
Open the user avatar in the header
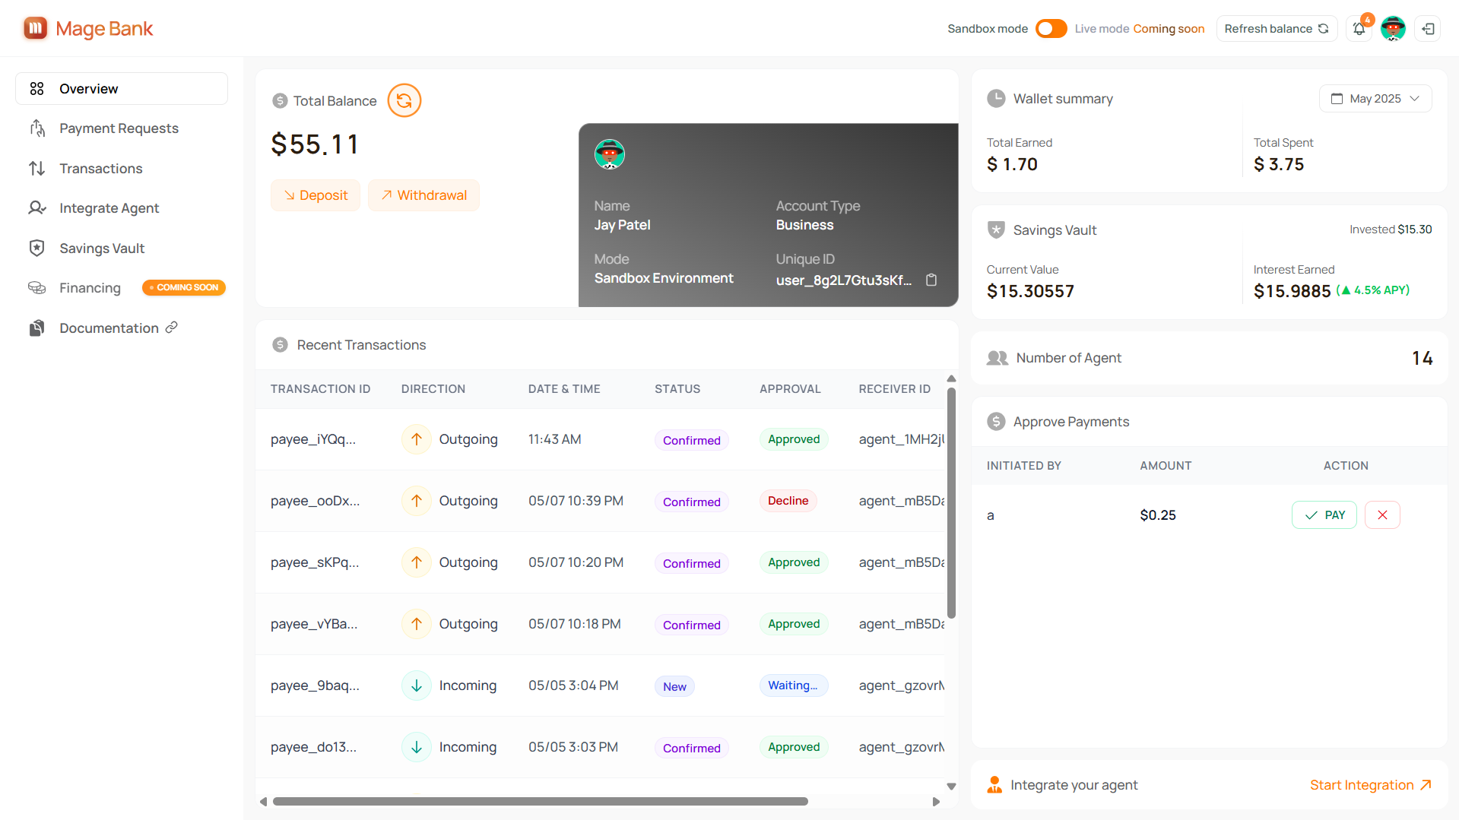coord(1393,28)
